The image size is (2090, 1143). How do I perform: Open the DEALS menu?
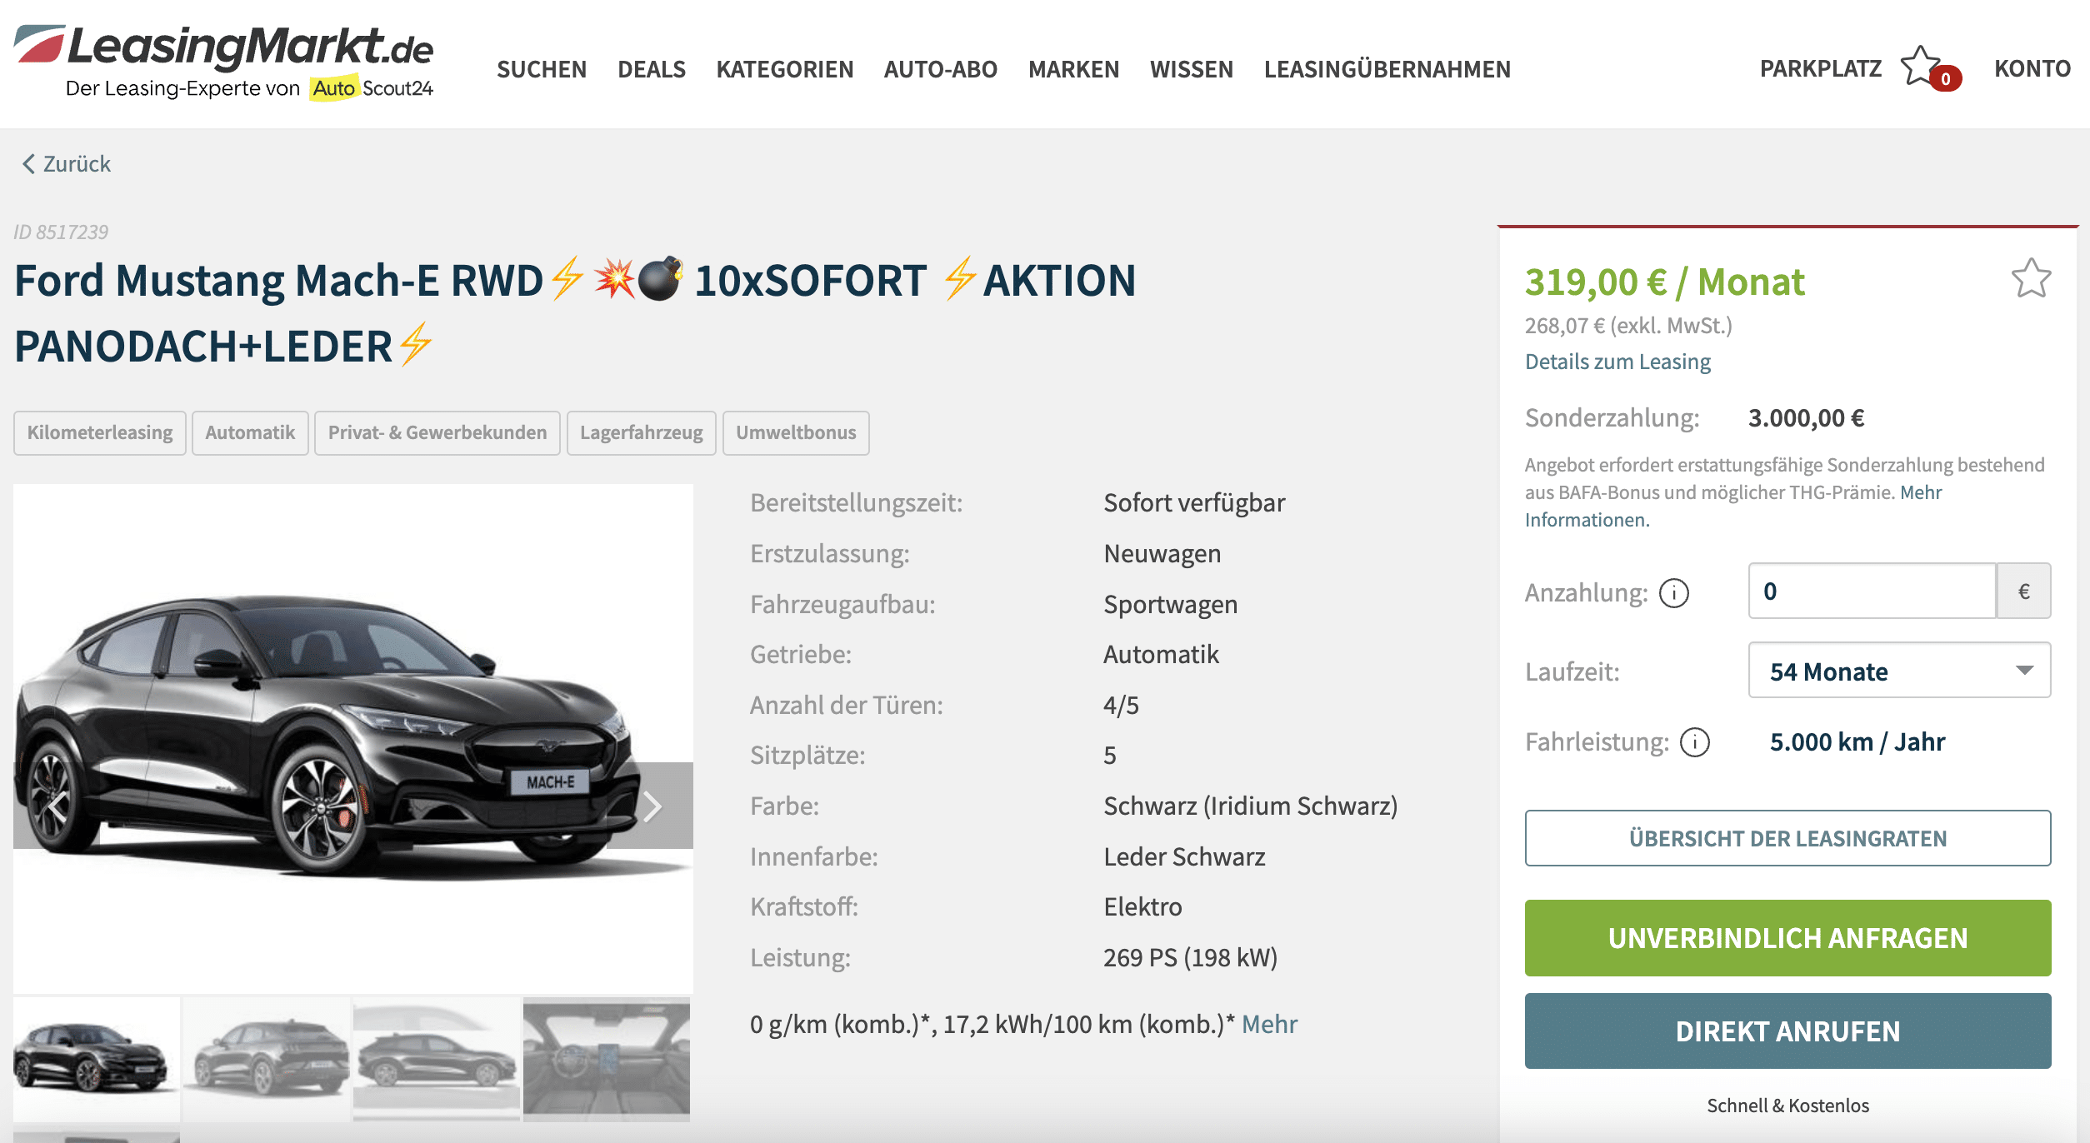(652, 69)
